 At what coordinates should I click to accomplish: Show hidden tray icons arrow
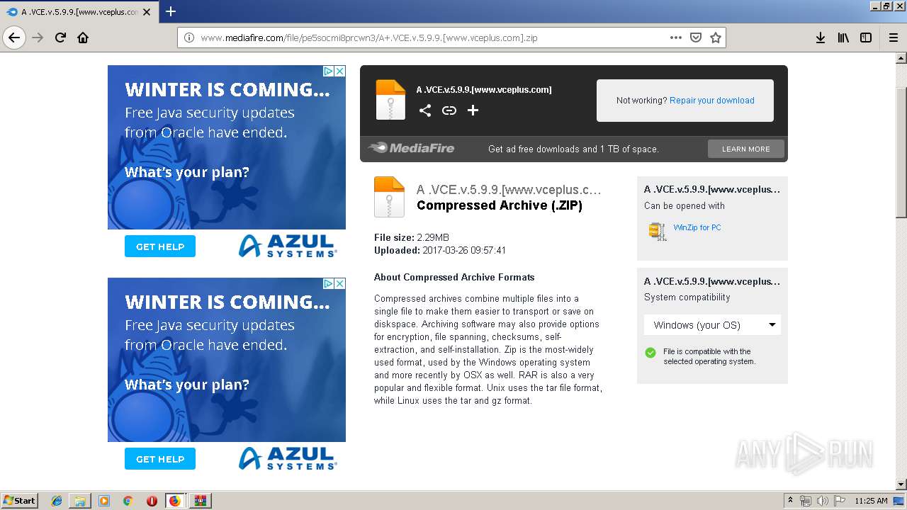pyautogui.click(x=790, y=501)
